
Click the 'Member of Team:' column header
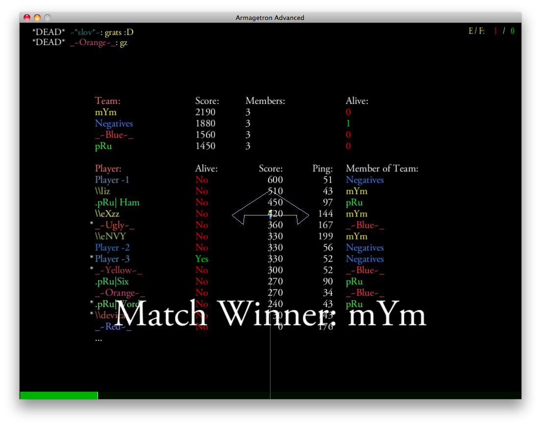[x=382, y=168]
